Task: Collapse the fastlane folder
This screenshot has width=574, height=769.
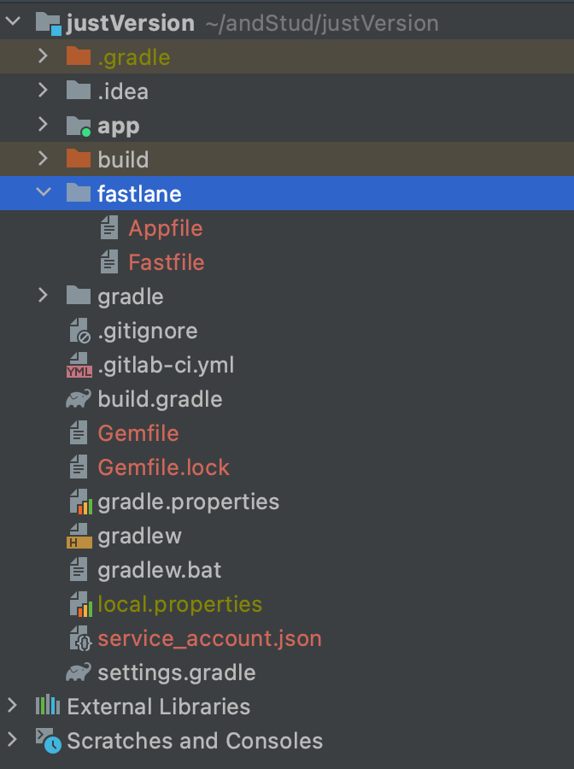Action: click(44, 192)
